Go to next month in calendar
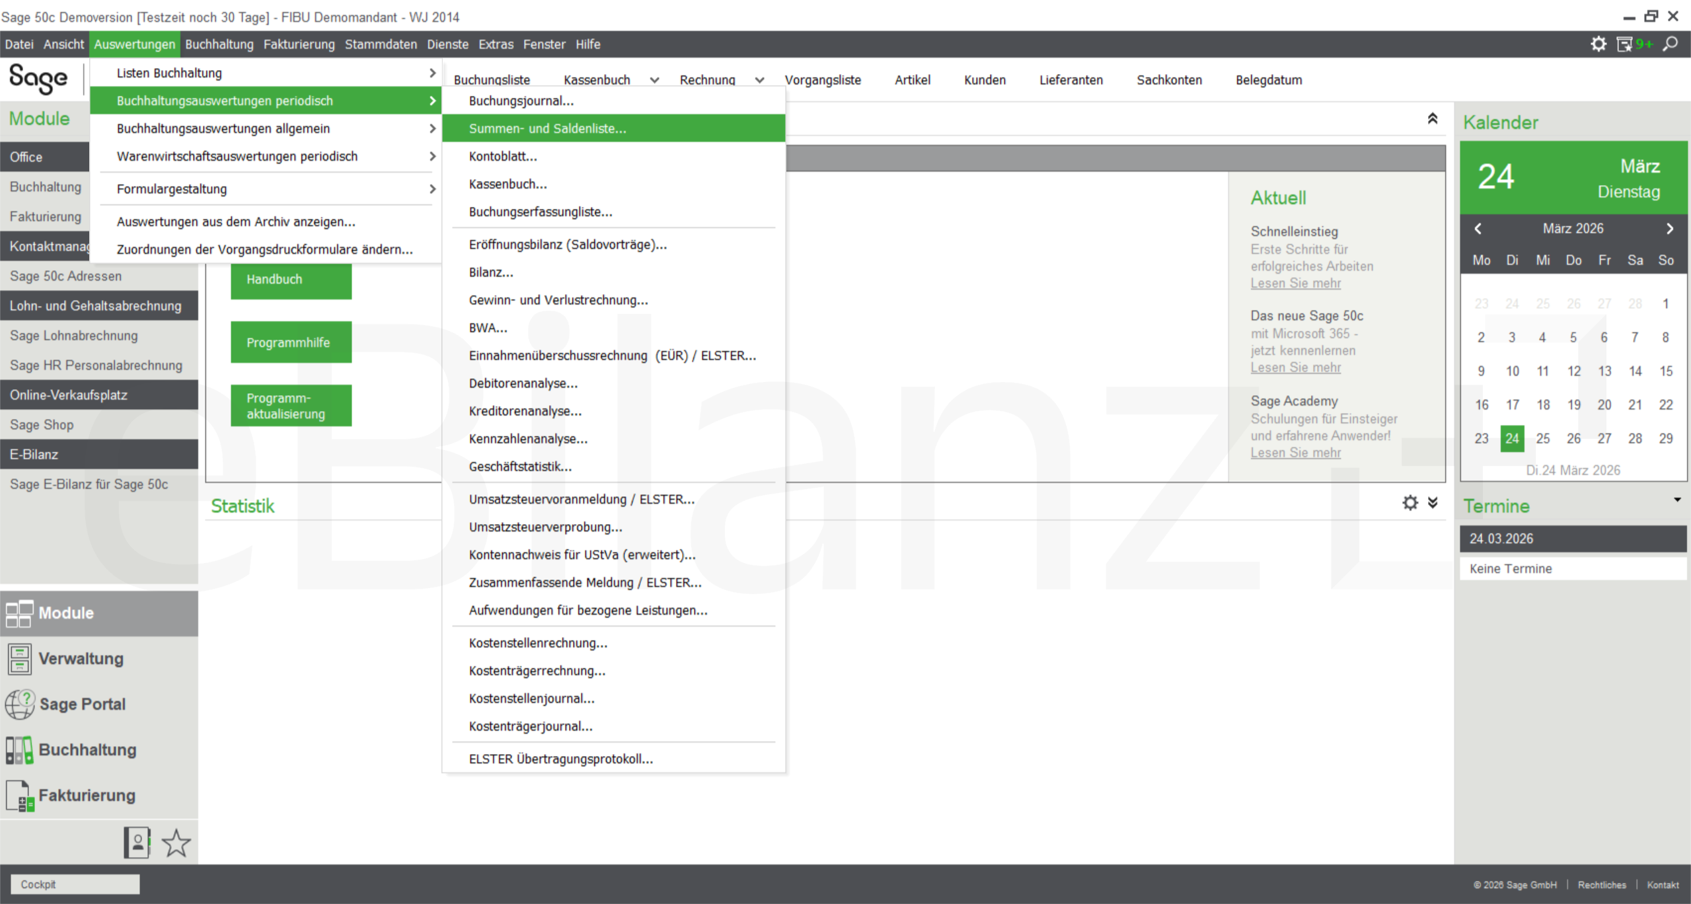1691x904 pixels. point(1669,229)
